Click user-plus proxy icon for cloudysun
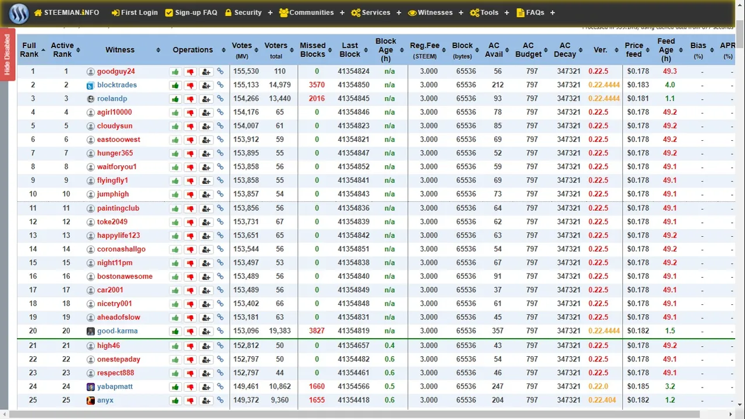Image resolution: width=745 pixels, height=419 pixels. (206, 126)
